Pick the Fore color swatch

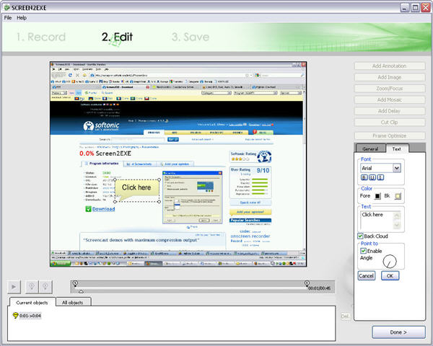click(377, 196)
